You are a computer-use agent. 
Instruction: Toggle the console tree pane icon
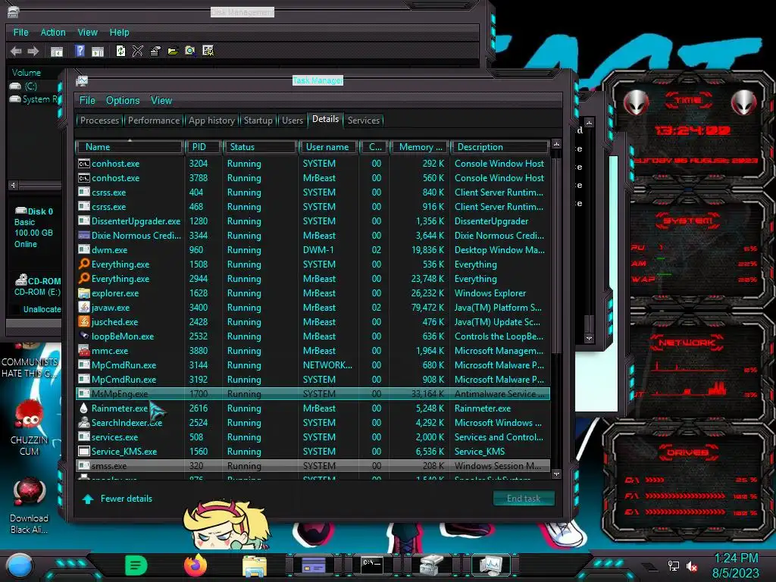tap(57, 51)
